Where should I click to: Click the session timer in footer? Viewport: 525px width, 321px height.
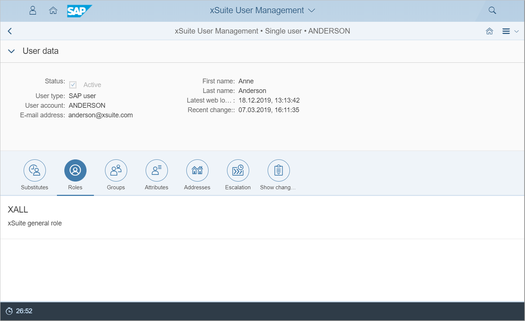coord(19,311)
